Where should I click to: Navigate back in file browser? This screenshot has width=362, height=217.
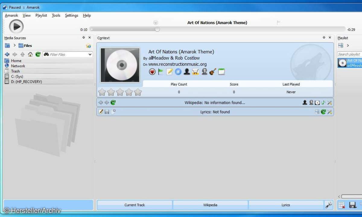click(7, 54)
